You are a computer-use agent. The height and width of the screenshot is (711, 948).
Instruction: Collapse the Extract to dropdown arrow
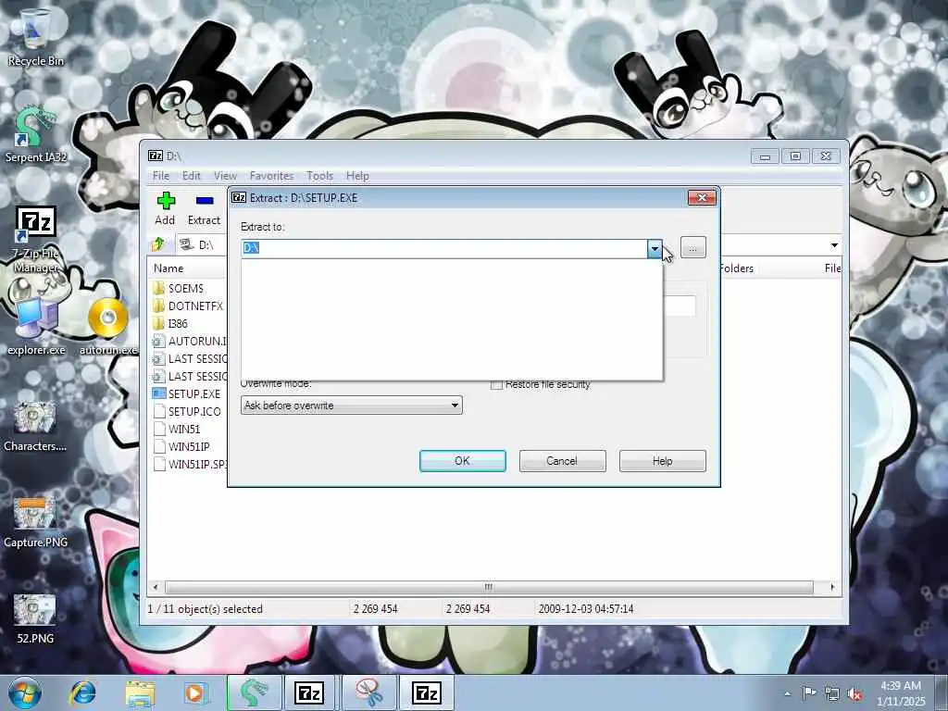click(655, 248)
